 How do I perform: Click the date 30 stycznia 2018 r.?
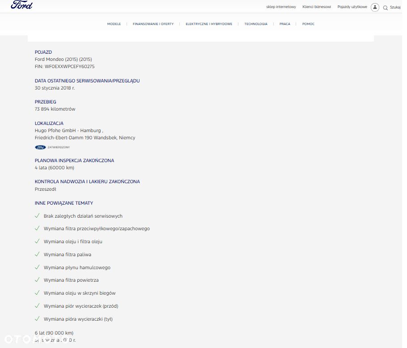[x=55, y=88]
